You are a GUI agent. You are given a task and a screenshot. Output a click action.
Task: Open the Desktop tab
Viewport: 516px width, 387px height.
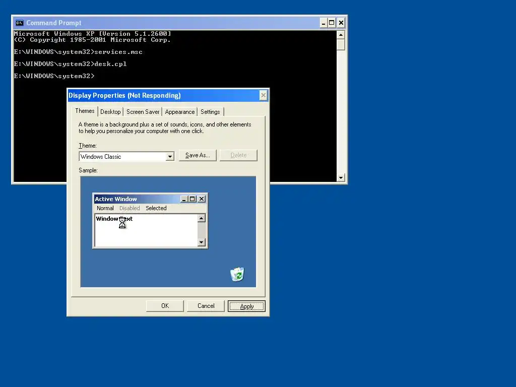[110, 112]
